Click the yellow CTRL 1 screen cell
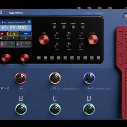The width and height of the screenshot is (127, 127). point(13,34)
